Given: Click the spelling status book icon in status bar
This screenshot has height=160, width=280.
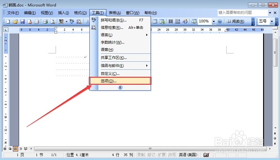Looking at the screenshot, I should click(206, 155).
